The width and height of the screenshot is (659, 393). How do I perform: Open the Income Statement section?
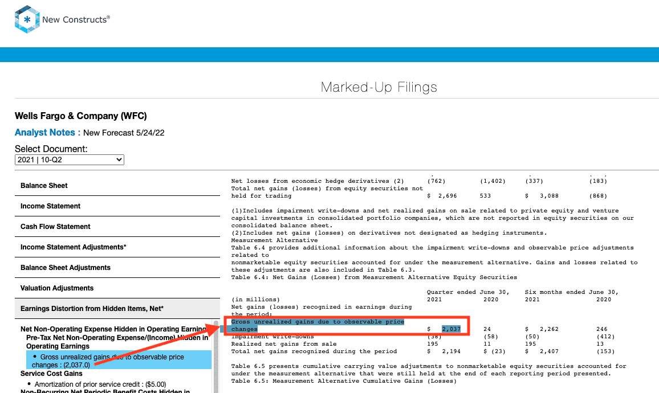point(117,206)
